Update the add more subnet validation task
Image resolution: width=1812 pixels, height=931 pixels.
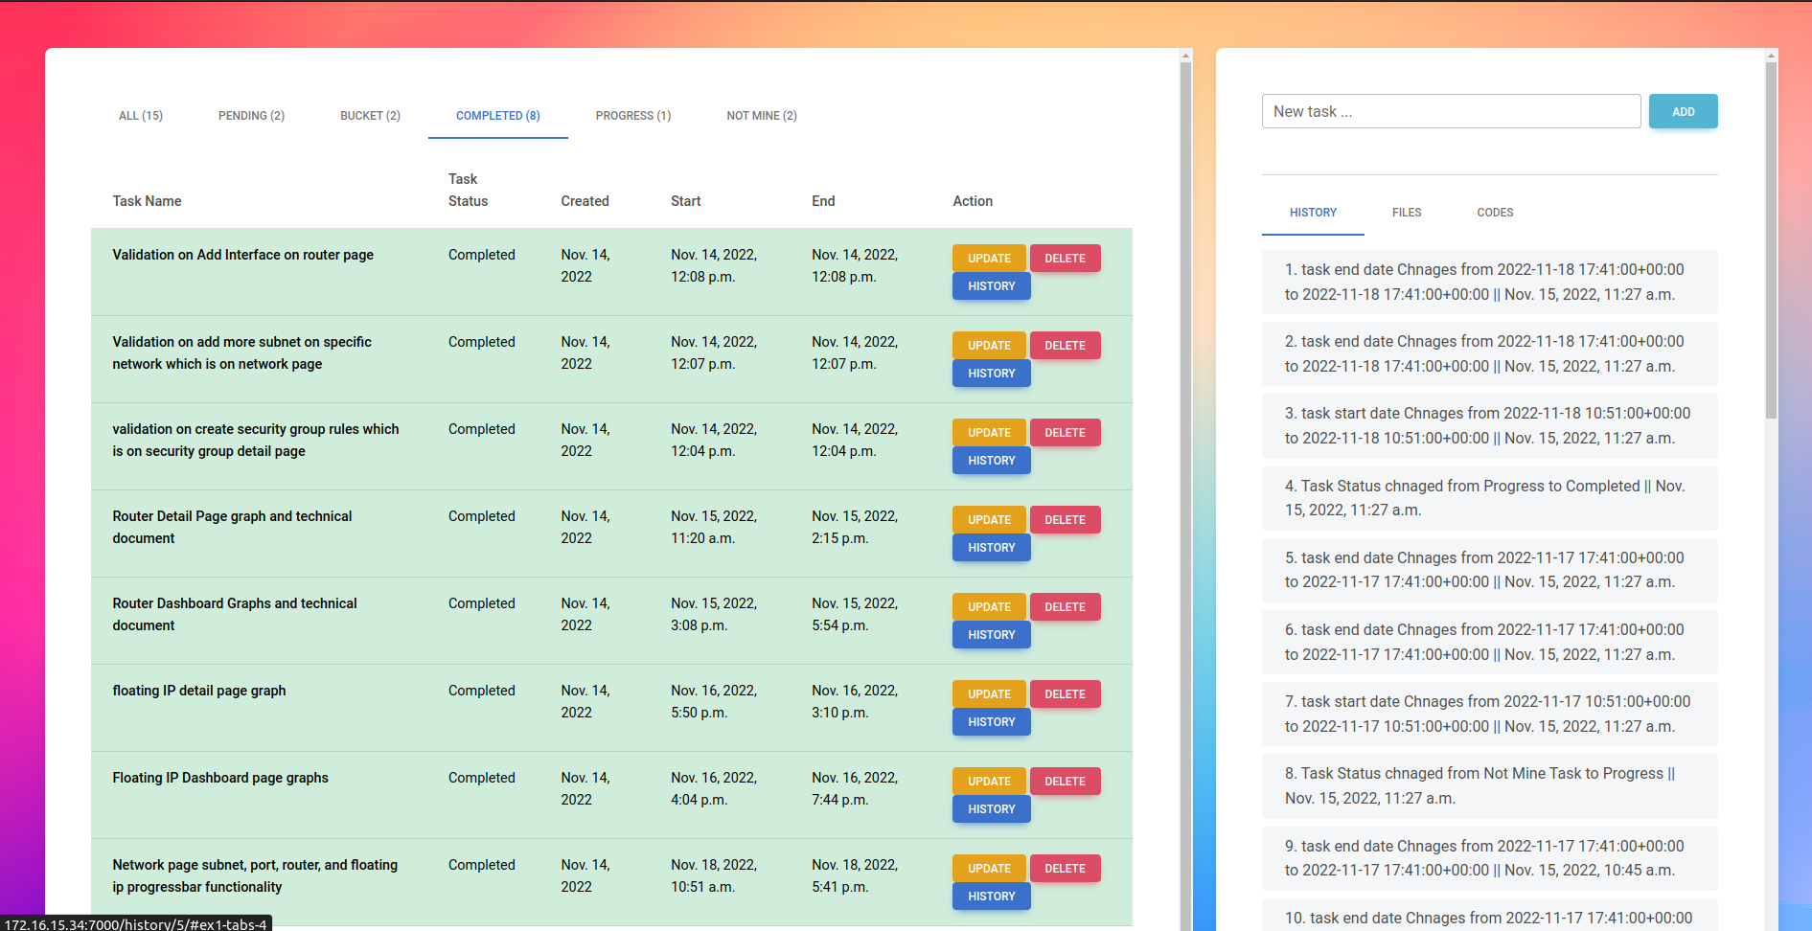[x=989, y=346]
